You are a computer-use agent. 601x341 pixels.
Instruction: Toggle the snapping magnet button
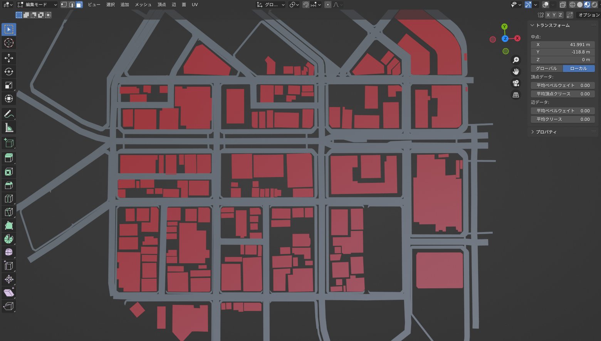tap(306, 5)
